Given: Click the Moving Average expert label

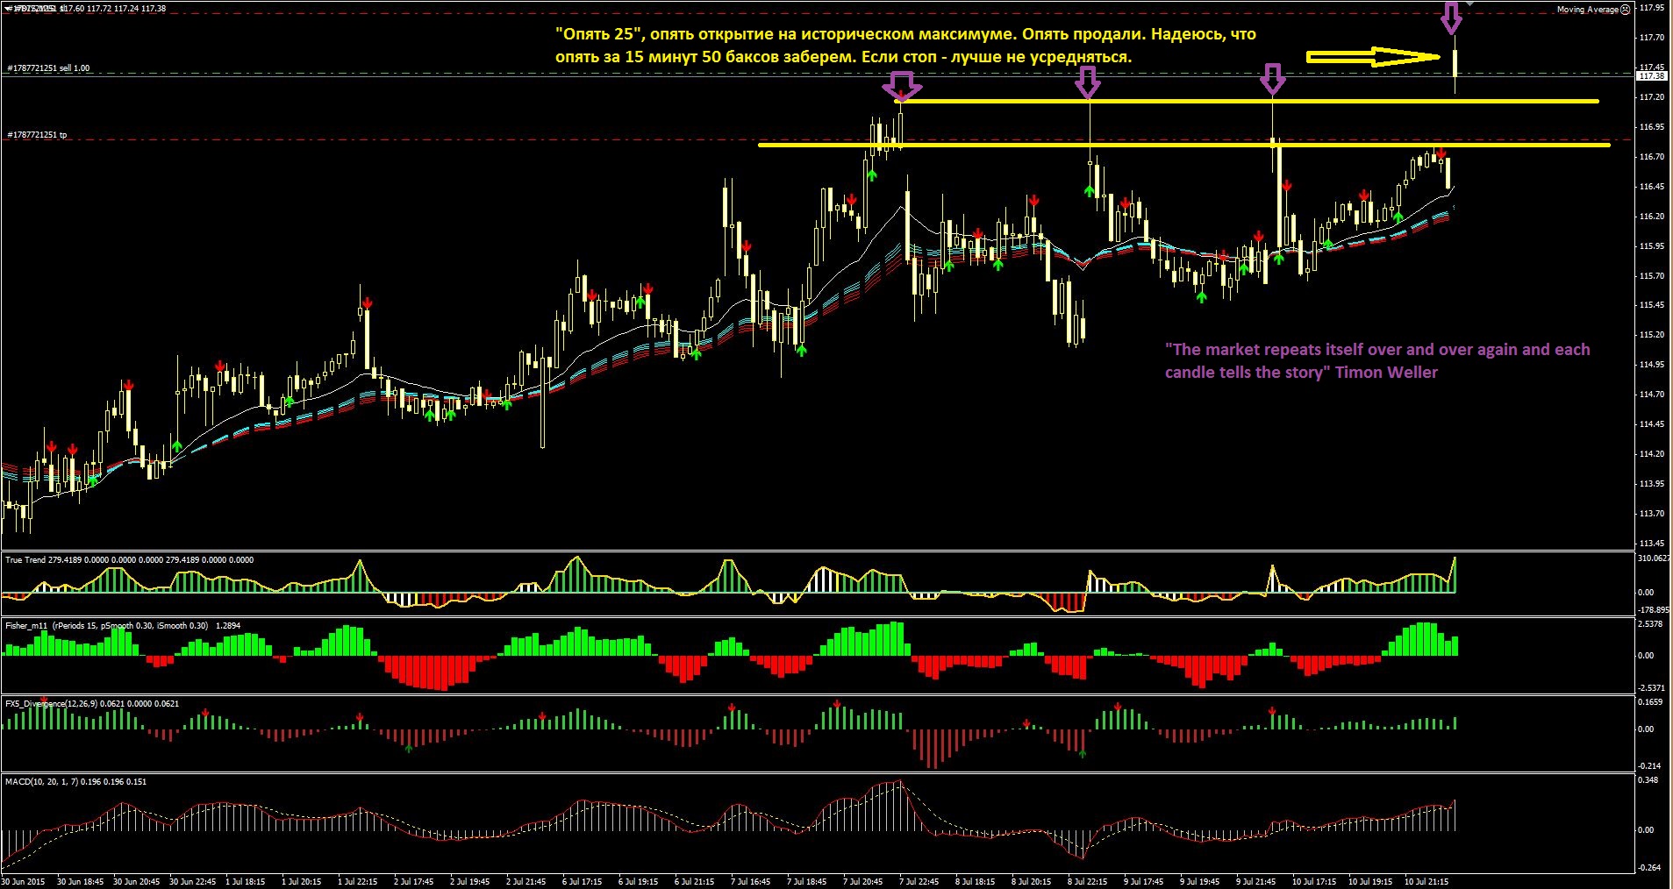Looking at the screenshot, I should pos(1587,10).
